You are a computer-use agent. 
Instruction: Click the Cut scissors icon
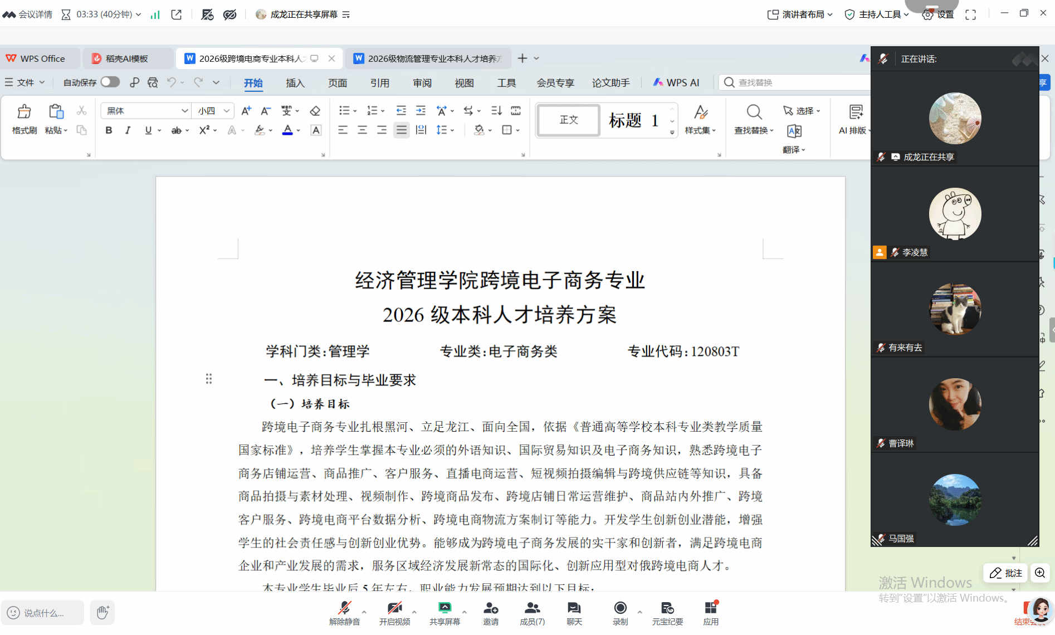(x=81, y=110)
